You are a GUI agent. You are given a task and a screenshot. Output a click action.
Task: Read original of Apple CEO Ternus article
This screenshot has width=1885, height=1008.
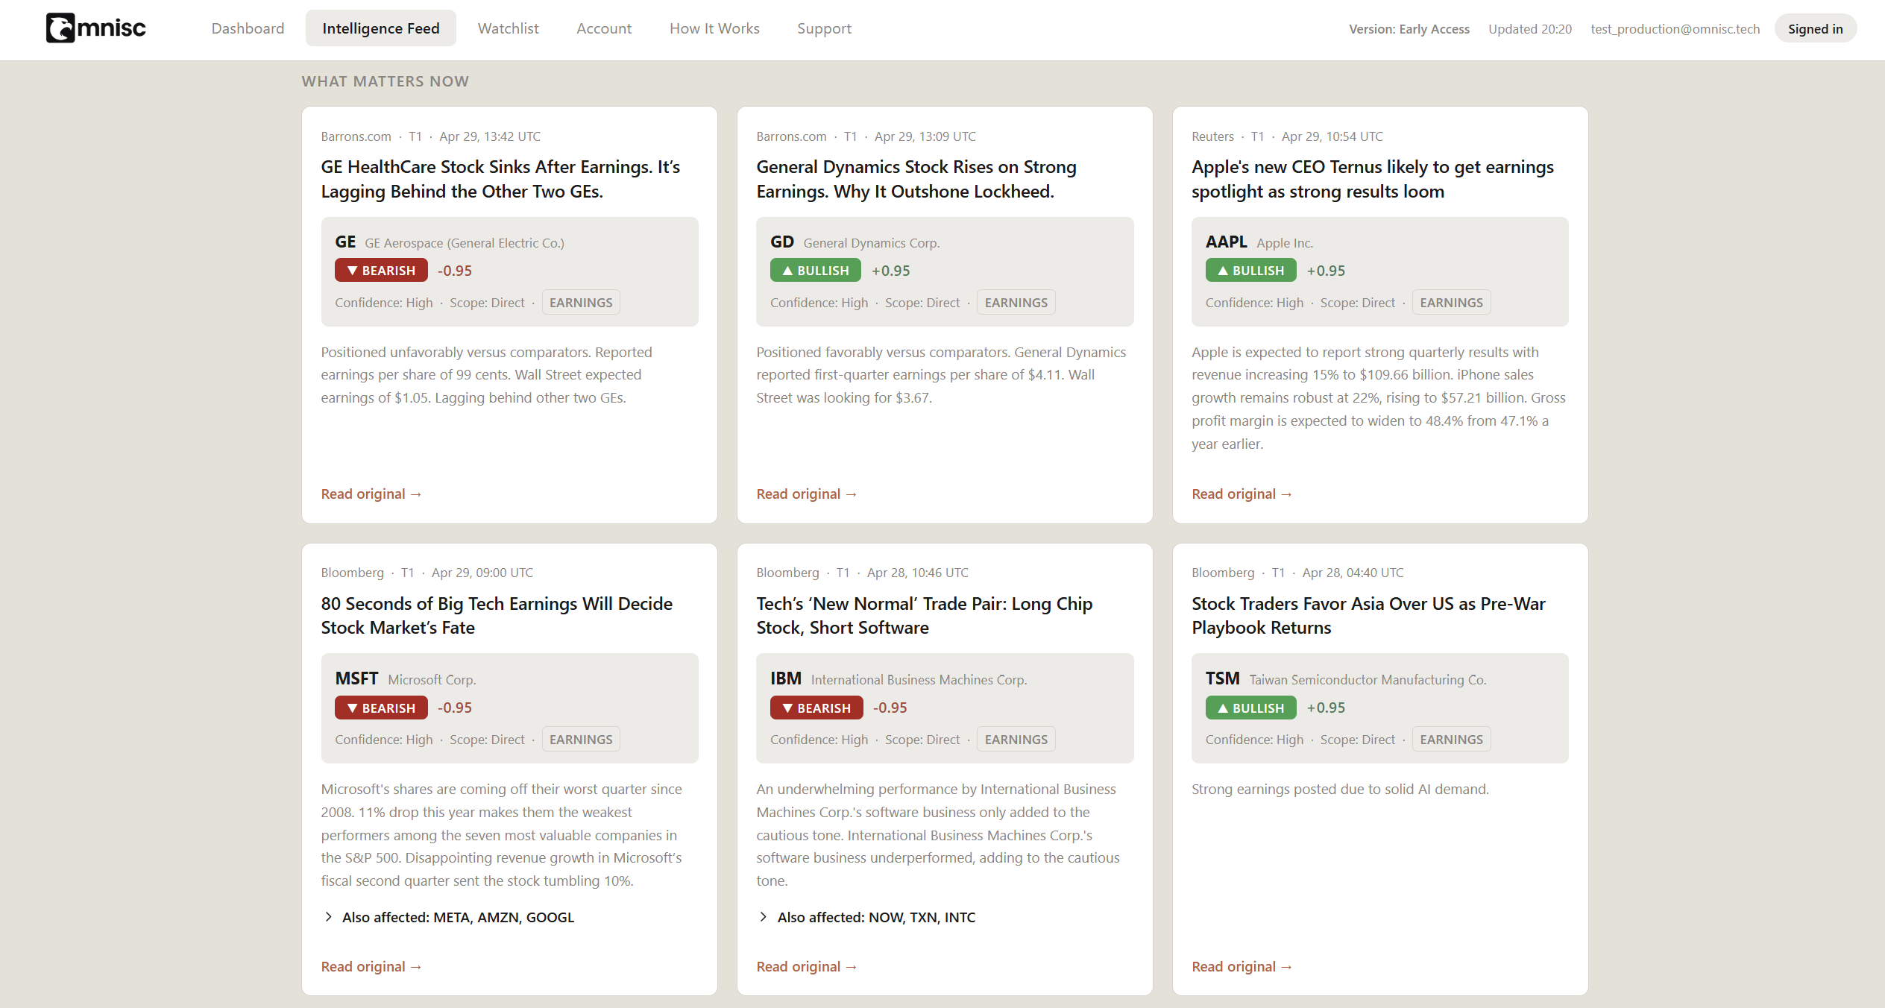coord(1241,494)
